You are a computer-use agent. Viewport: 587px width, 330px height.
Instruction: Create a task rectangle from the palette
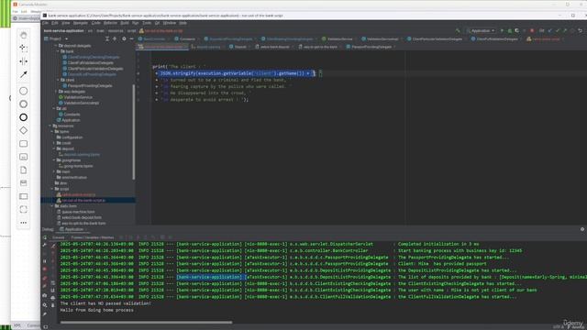(23, 144)
